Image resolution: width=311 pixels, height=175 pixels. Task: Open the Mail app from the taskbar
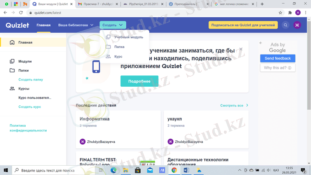point(150,170)
